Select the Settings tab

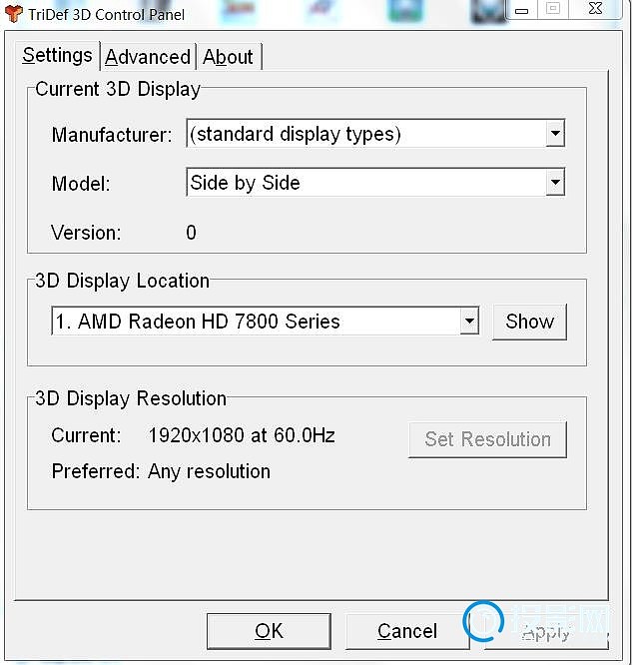[x=57, y=55]
